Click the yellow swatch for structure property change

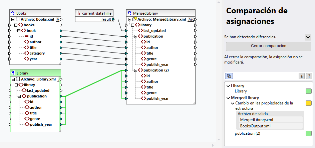point(309,103)
